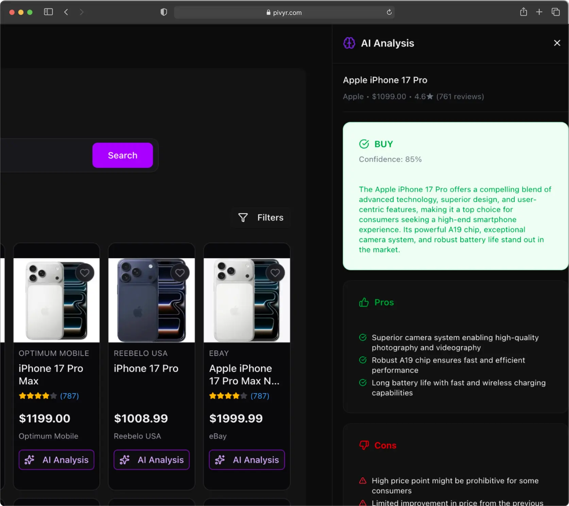Run AI Analysis on Reebelo USA listing
This screenshot has height=506, width=569.
(152, 460)
